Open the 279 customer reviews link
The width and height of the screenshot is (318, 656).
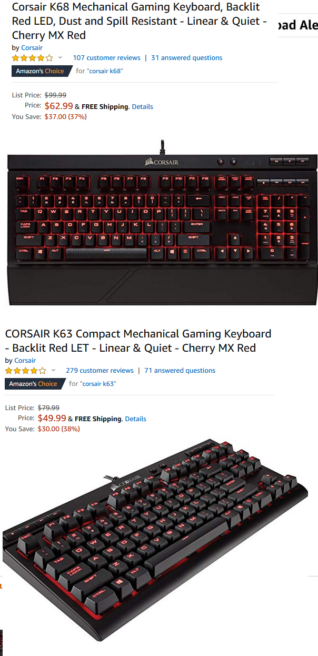[100, 371]
